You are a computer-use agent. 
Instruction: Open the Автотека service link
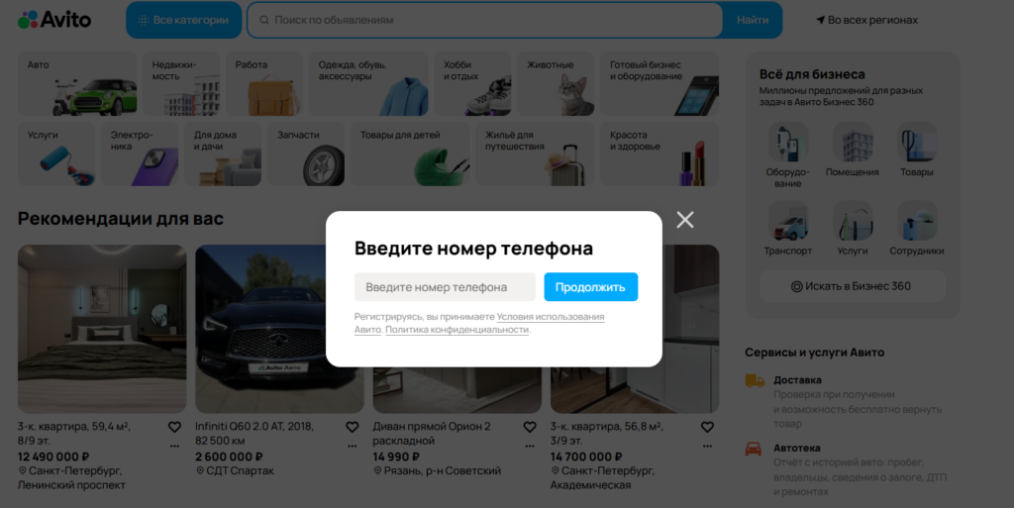click(797, 448)
